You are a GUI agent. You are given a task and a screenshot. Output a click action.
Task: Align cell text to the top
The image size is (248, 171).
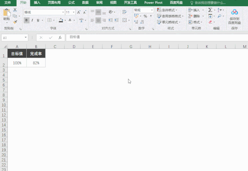point(92,12)
